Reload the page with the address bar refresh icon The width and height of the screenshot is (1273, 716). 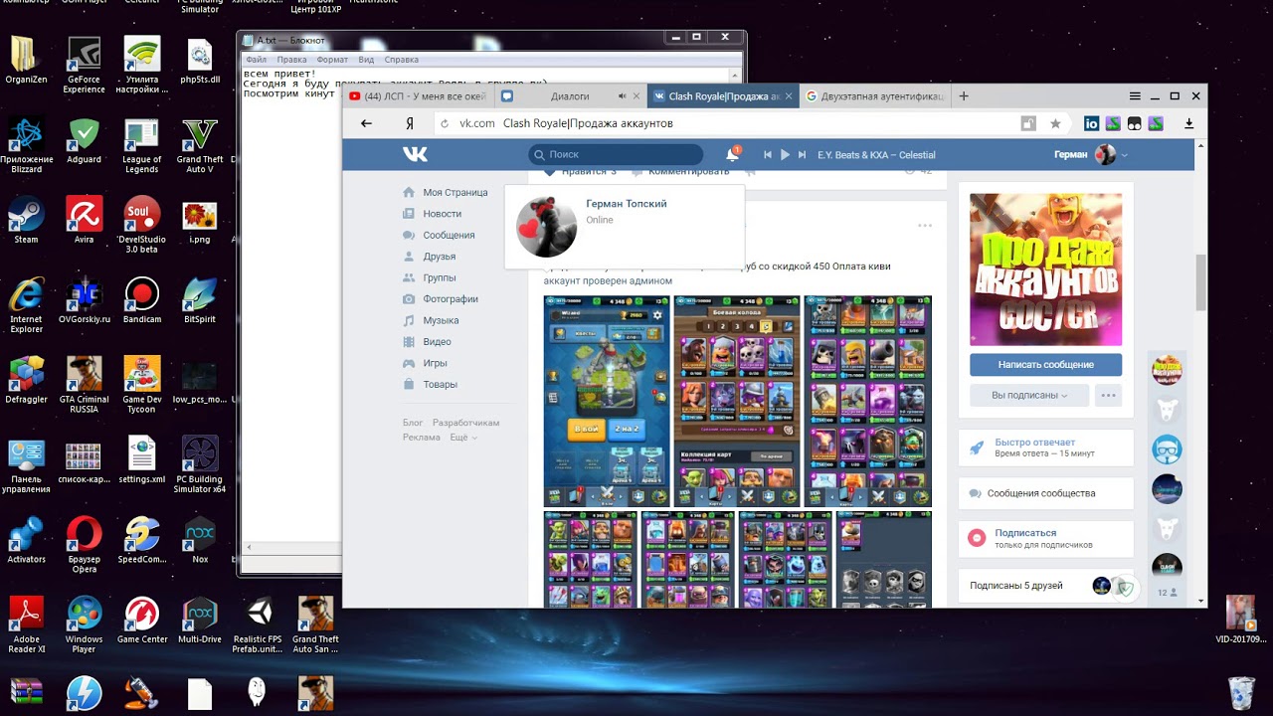tap(445, 123)
